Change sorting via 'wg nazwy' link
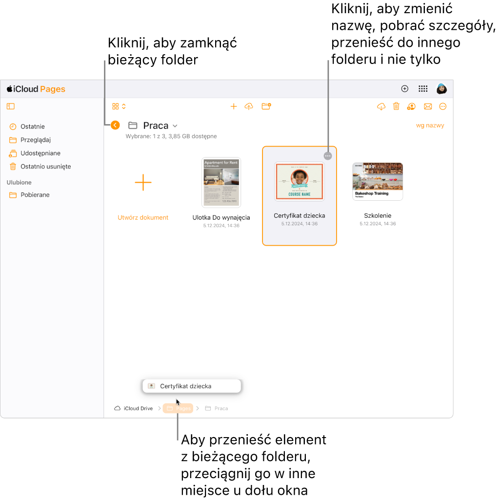This screenshot has height=504, width=501. 430,126
